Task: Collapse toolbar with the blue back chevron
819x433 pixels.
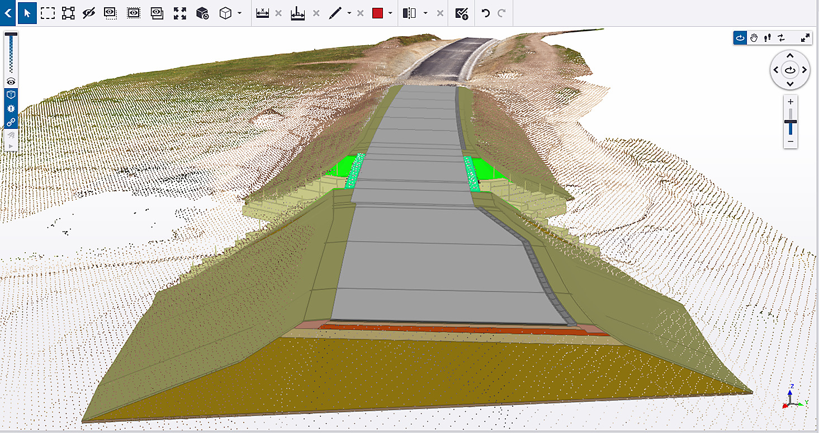Action: tap(8, 12)
